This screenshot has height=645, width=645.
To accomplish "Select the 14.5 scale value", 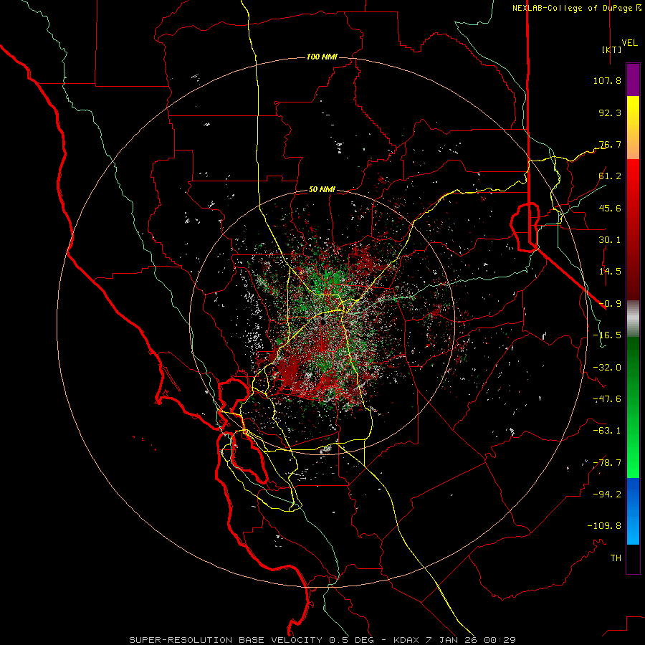I will (x=610, y=272).
